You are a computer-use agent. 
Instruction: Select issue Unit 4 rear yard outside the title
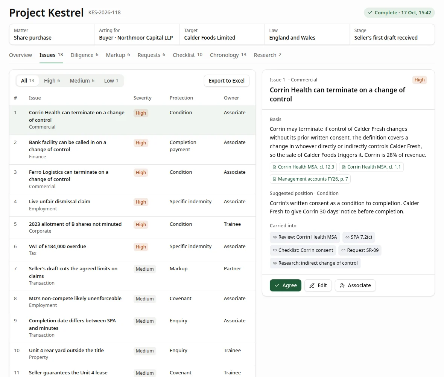point(132,354)
